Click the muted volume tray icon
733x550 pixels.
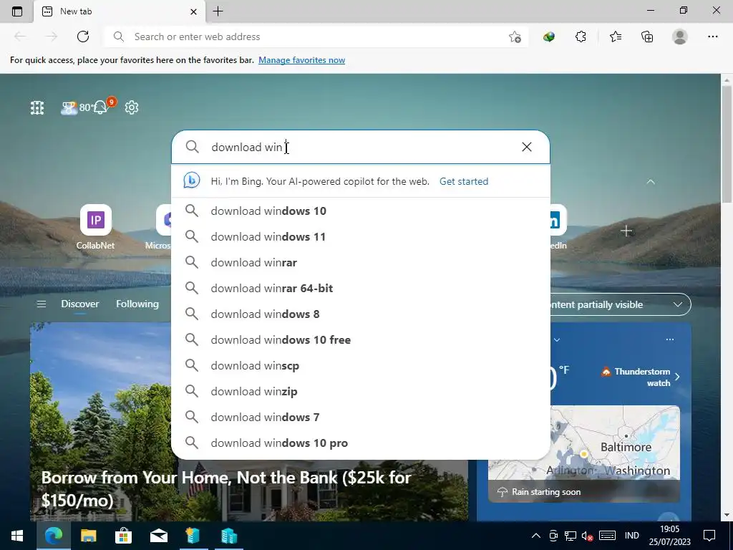587,536
